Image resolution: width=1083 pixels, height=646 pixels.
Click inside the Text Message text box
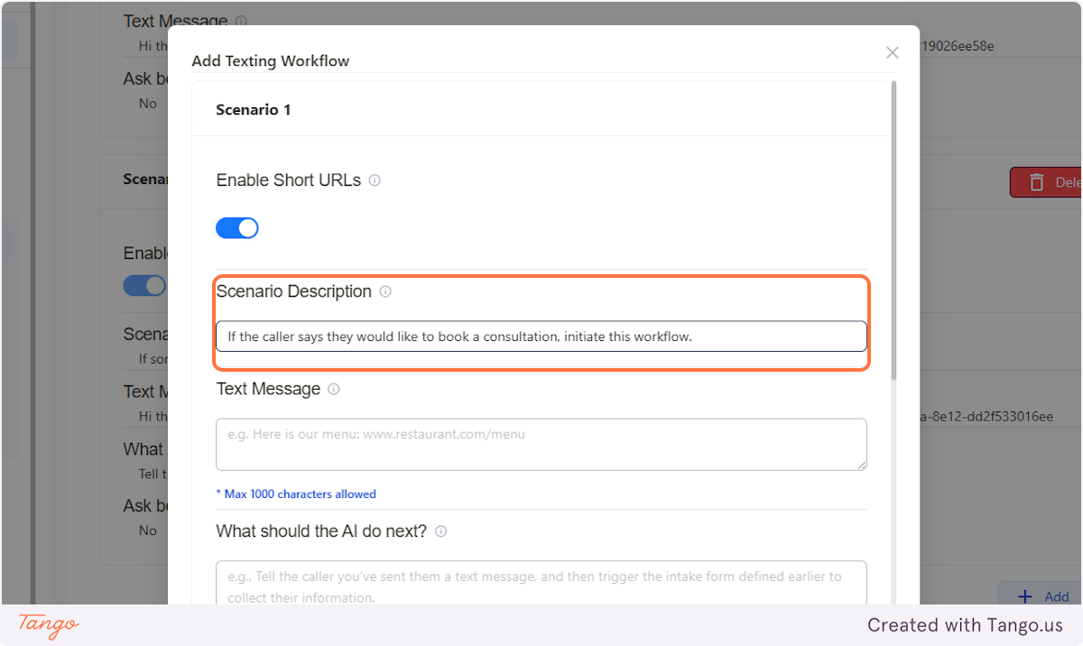point(540,444)
